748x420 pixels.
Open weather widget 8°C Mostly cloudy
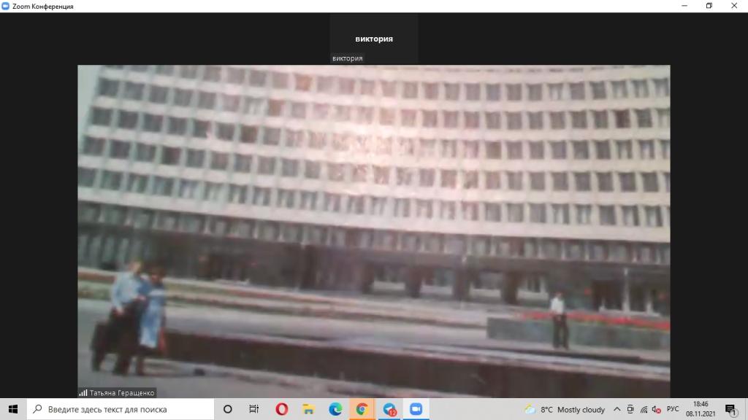click(x=565, y=410)
